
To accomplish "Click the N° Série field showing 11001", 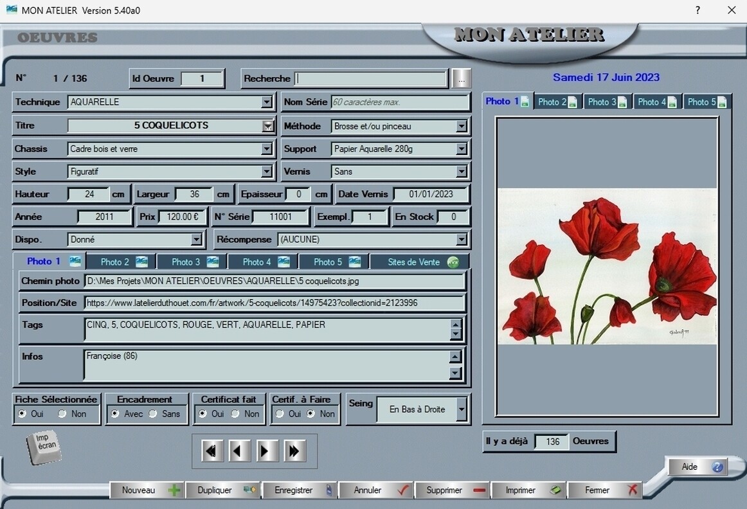I will pyautogui.click(x=280, y=217).
